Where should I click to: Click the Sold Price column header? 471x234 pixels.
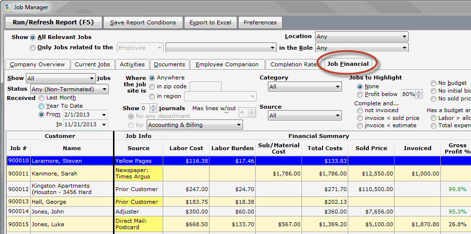pos(371,148)
